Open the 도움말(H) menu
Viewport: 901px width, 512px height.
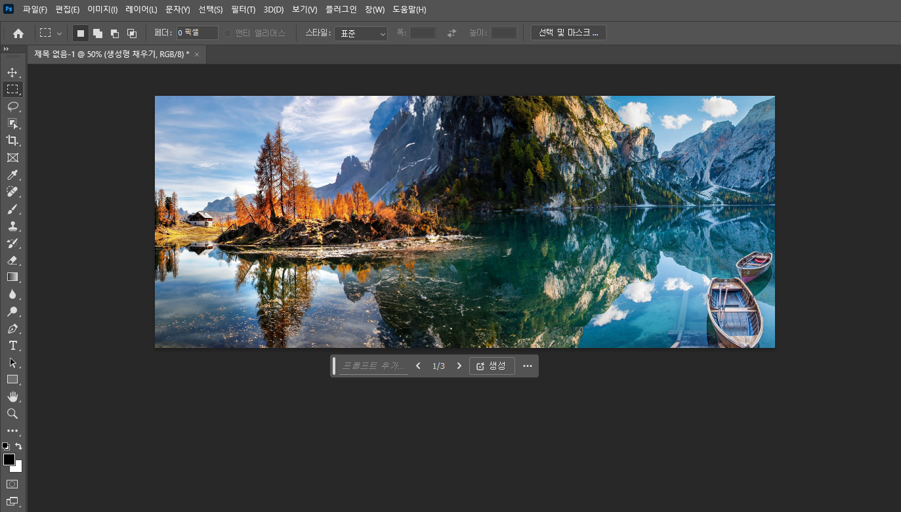[x=409, y=10]
